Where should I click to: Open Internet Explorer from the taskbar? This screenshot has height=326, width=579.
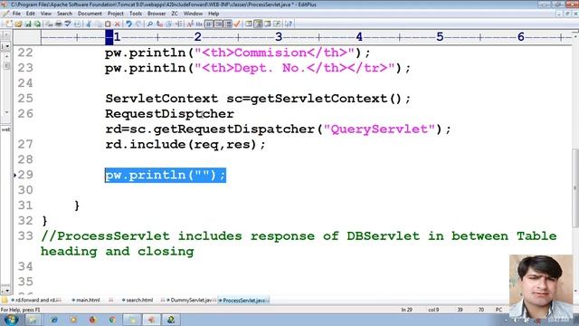click(54, 320)
